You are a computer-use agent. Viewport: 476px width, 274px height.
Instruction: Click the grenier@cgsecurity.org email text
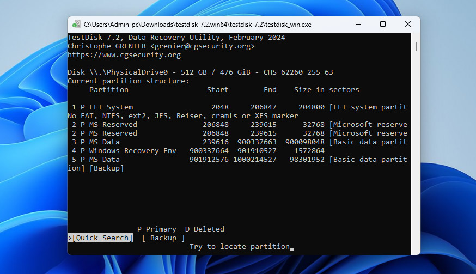(203, 46)
